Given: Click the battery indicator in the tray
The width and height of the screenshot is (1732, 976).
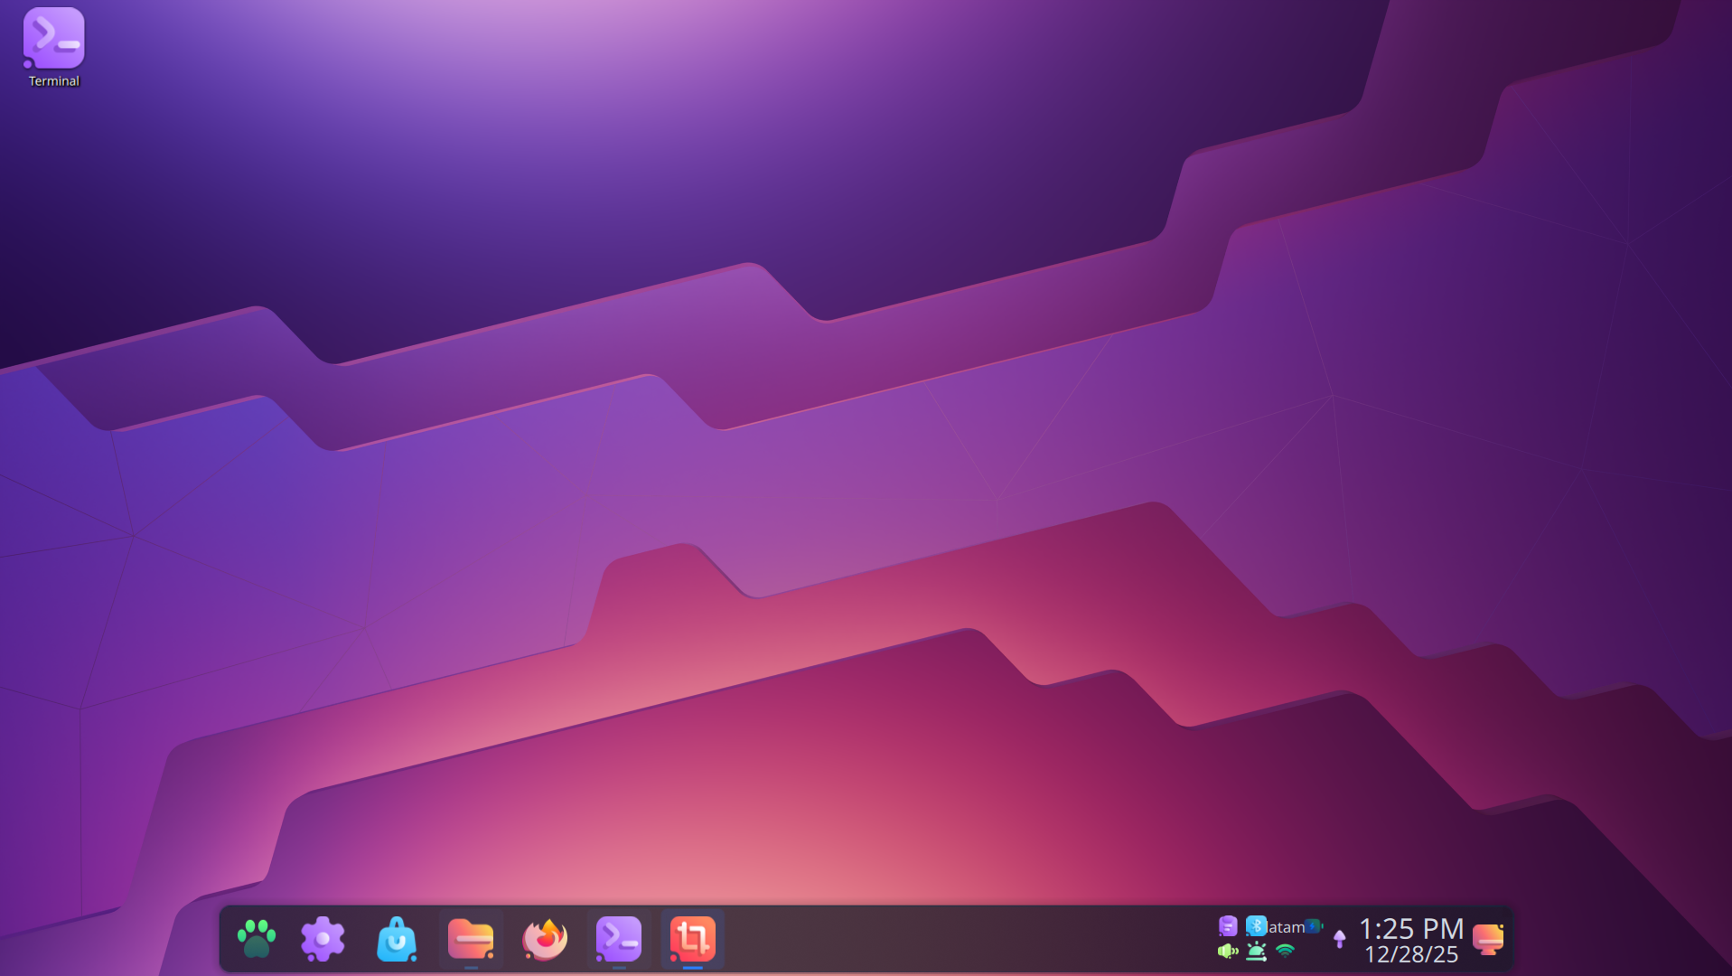Looking at the screenshot, I should pyautogui.click(x=1312, y=926).
